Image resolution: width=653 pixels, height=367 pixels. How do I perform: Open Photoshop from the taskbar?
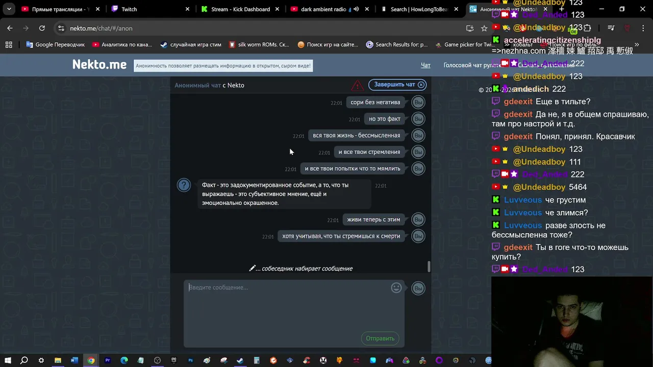tap(190, 360)
